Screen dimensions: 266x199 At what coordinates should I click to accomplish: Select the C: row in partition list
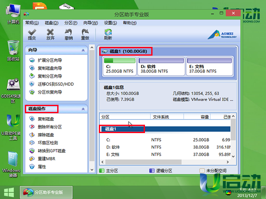pos(165,140)
